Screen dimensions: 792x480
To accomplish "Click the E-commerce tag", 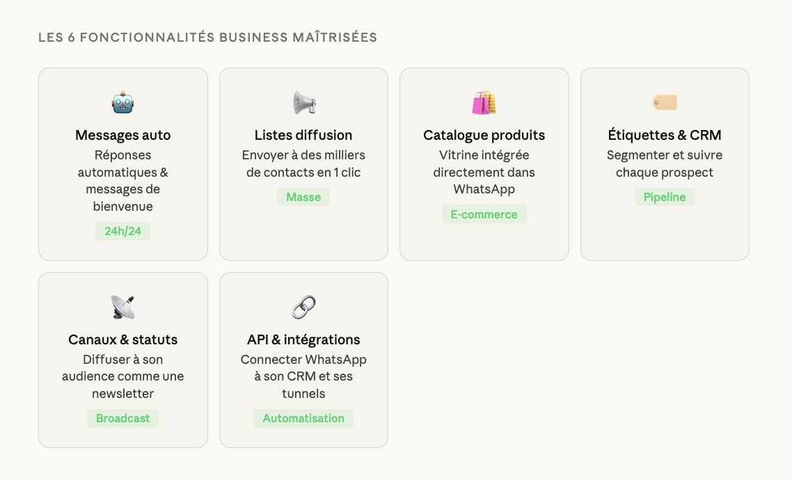I will [484, 214].
